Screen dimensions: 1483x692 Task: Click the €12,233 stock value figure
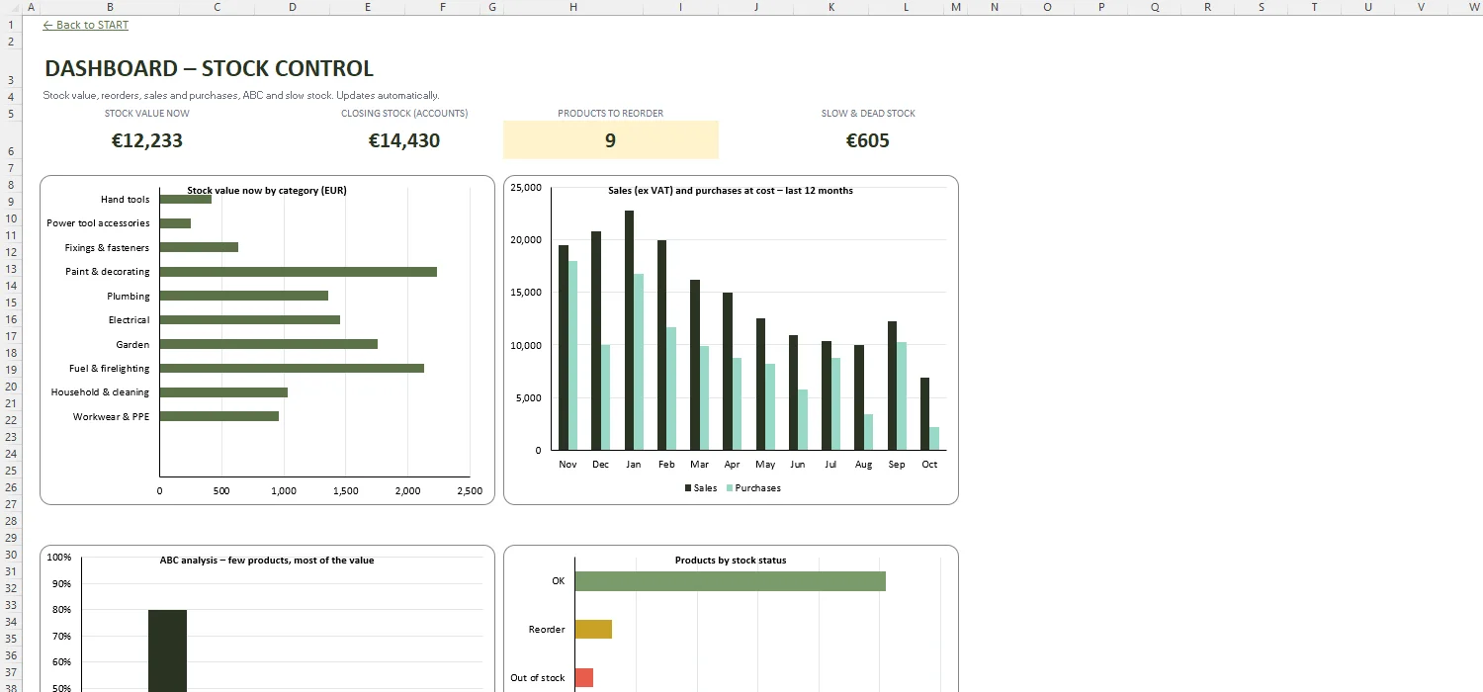(147, 140)
